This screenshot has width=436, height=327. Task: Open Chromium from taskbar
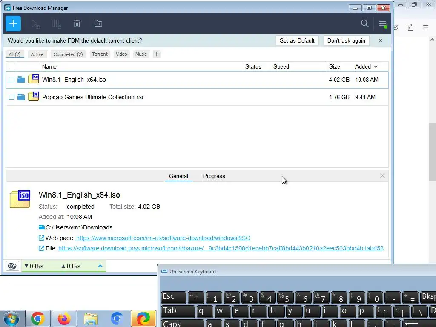coord(117,318)
